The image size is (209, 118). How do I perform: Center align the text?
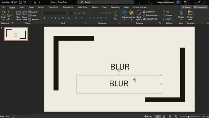pos(94,18)
